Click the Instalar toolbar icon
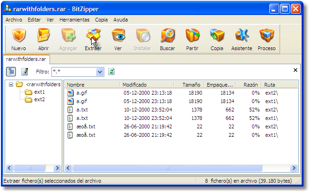 pyautogui.click(x=143, y=36)
